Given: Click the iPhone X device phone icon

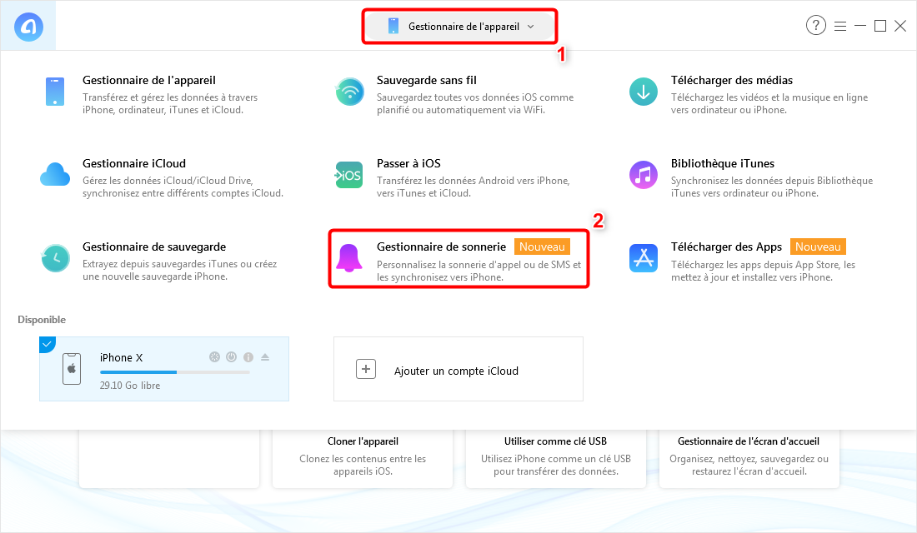Looking at the screenshot, I should pyautogui.click(x=72, y=369).
